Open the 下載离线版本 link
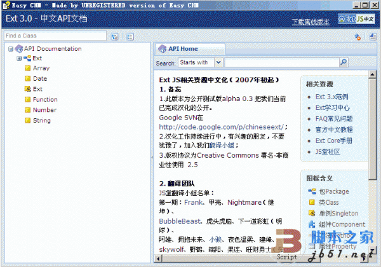This screenshot has height=267, width=381. click(311, 22)
